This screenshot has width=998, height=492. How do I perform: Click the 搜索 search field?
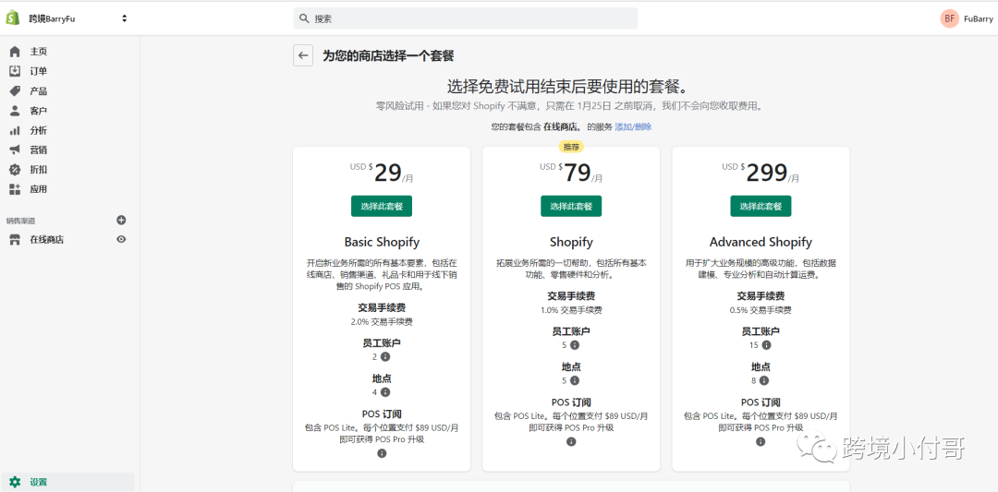pos(465,18)
